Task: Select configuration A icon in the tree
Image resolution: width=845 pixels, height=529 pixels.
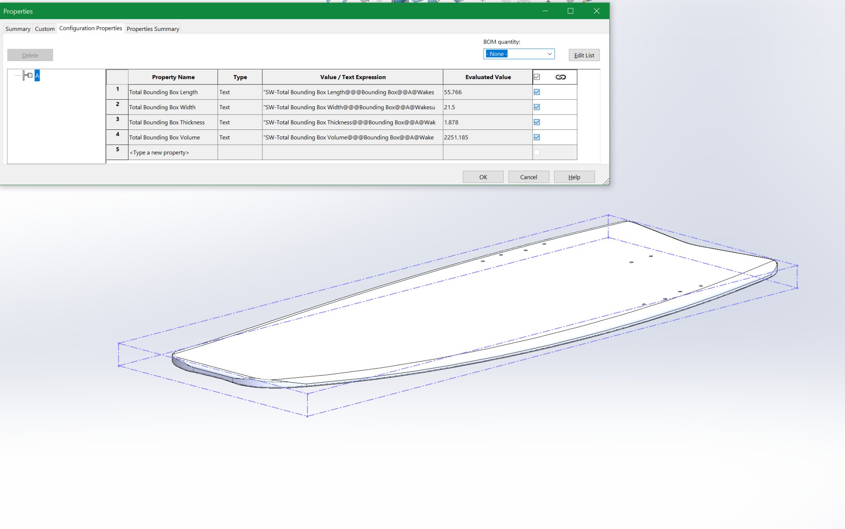Action: point(28,75)
